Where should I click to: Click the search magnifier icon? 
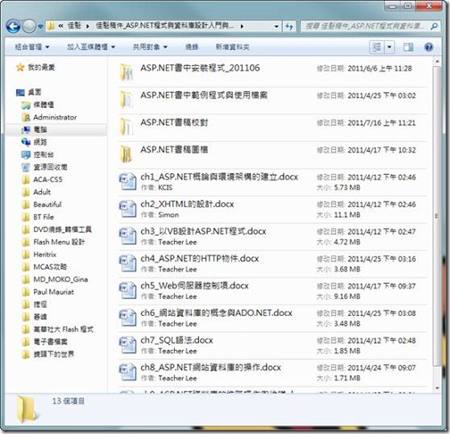[434, 26]
